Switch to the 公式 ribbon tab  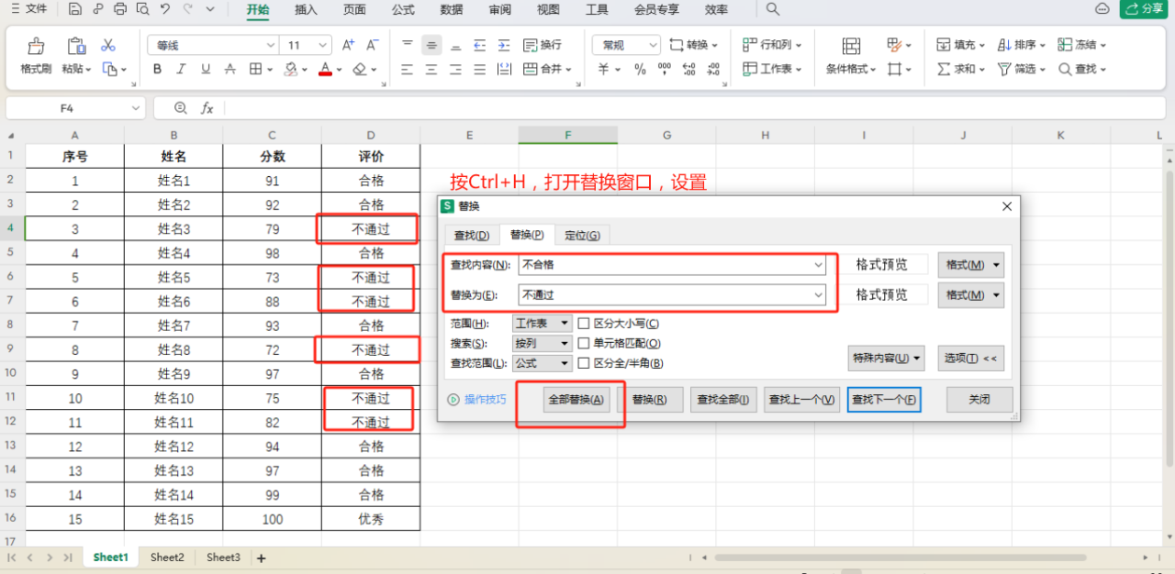[403, 9]
